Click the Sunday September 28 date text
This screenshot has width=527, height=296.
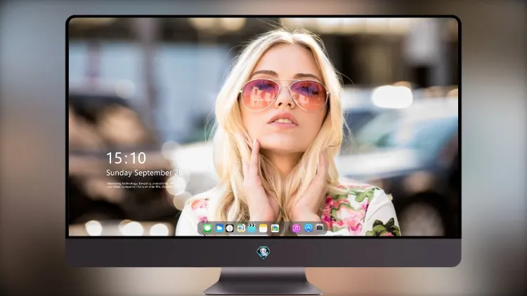point(144,173)
